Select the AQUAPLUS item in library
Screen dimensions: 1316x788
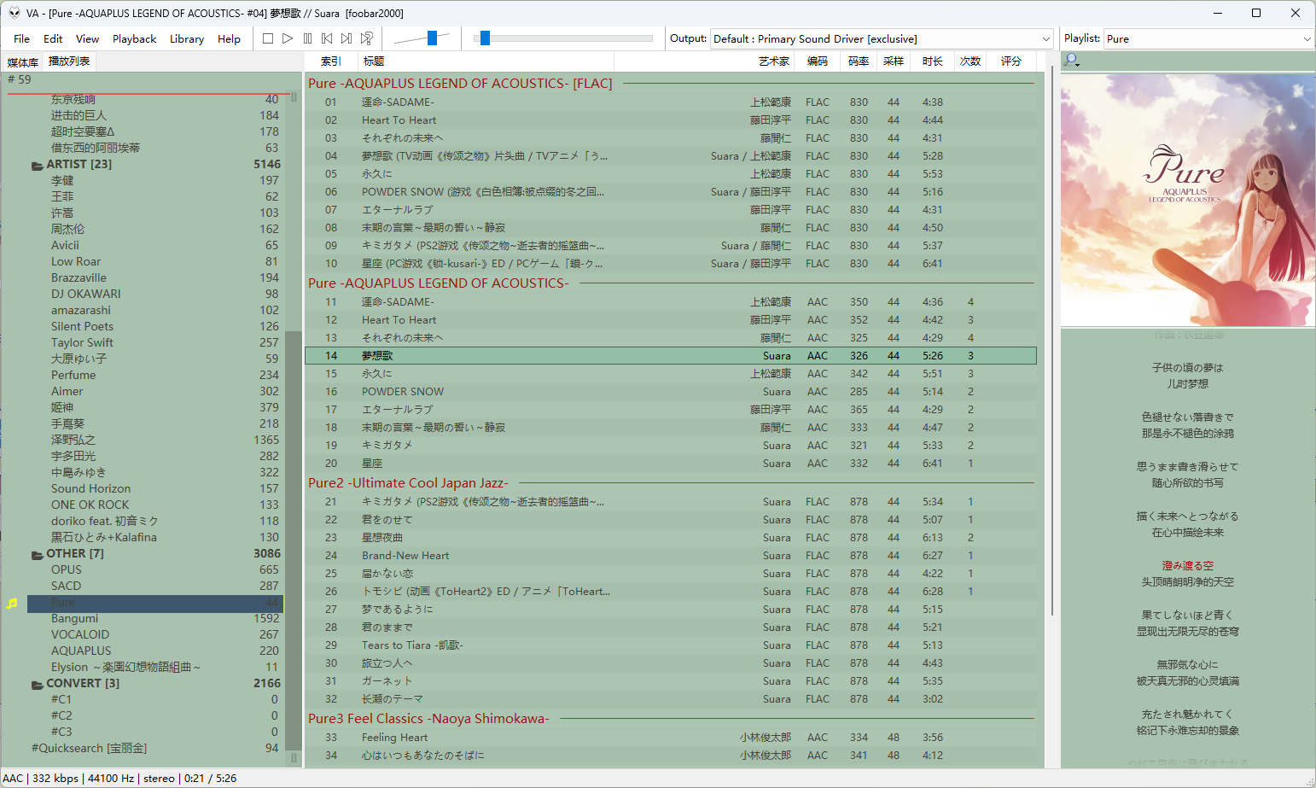click(81, 651)
